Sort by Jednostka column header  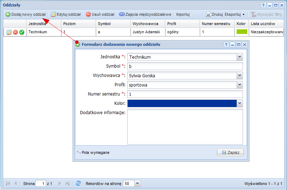click(44, 24)
